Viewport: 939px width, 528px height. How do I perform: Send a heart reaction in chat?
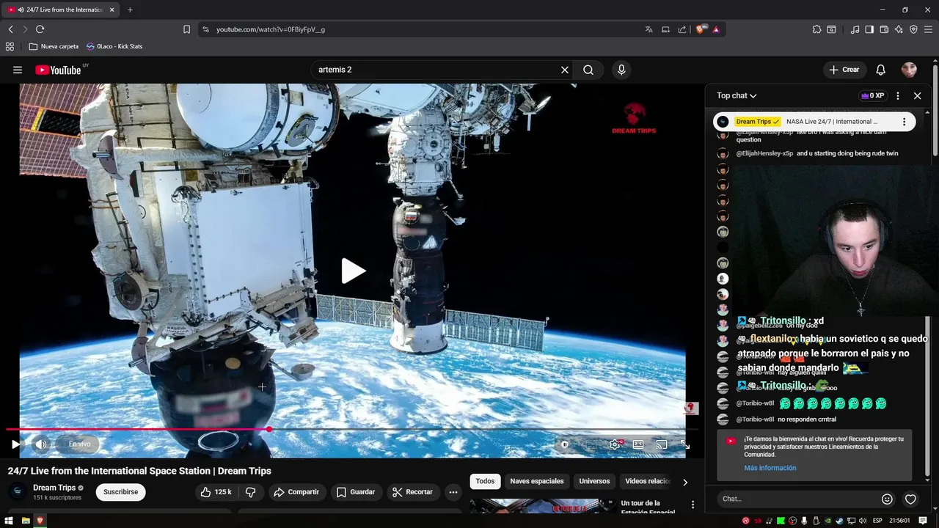[x=910, y=499]
